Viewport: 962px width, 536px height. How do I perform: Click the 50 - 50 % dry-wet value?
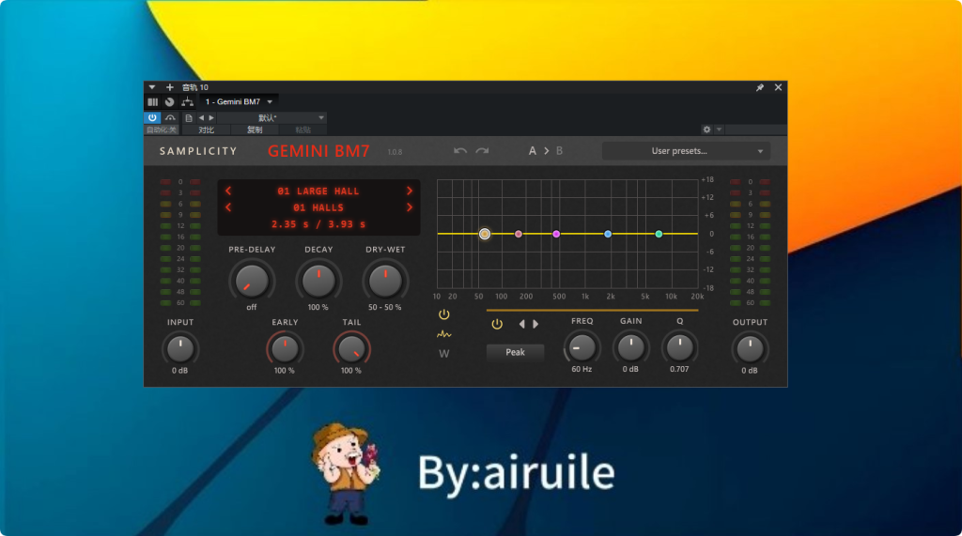[384, 307]
